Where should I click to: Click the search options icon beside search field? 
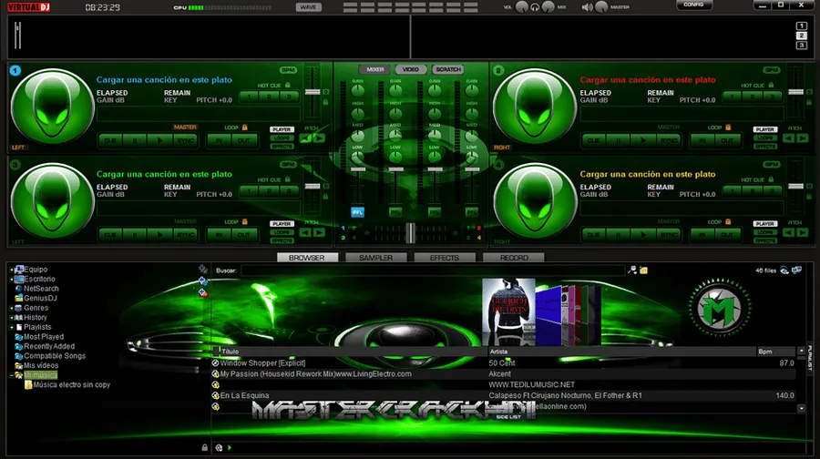[633, 270]
